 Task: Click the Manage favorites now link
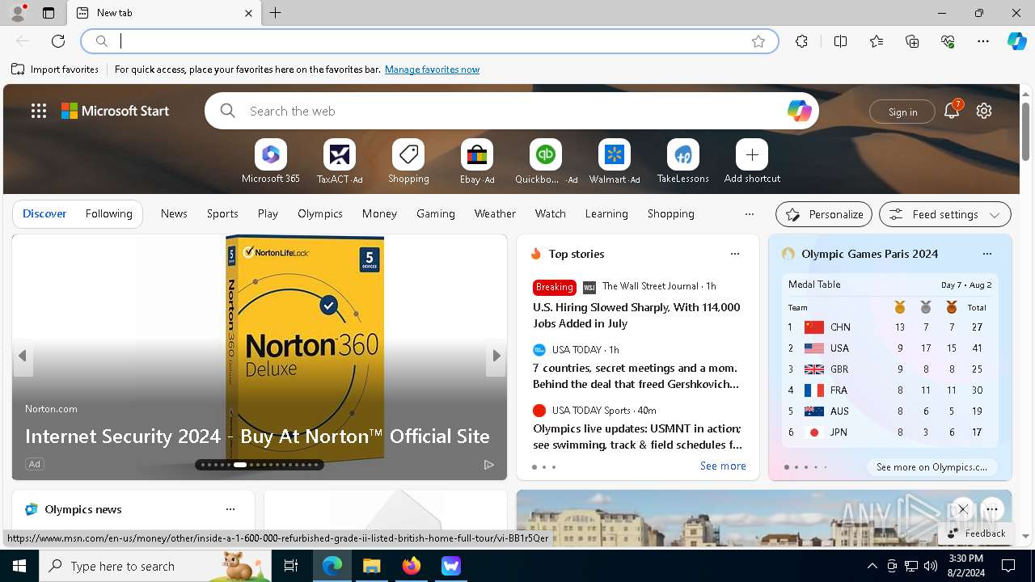pyautogui.click(x=432, y=70)
